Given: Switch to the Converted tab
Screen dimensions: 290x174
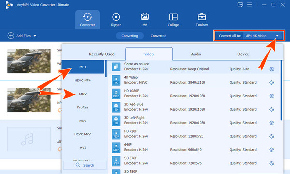Looking at the screenshot, I should [x=159, y=36].
